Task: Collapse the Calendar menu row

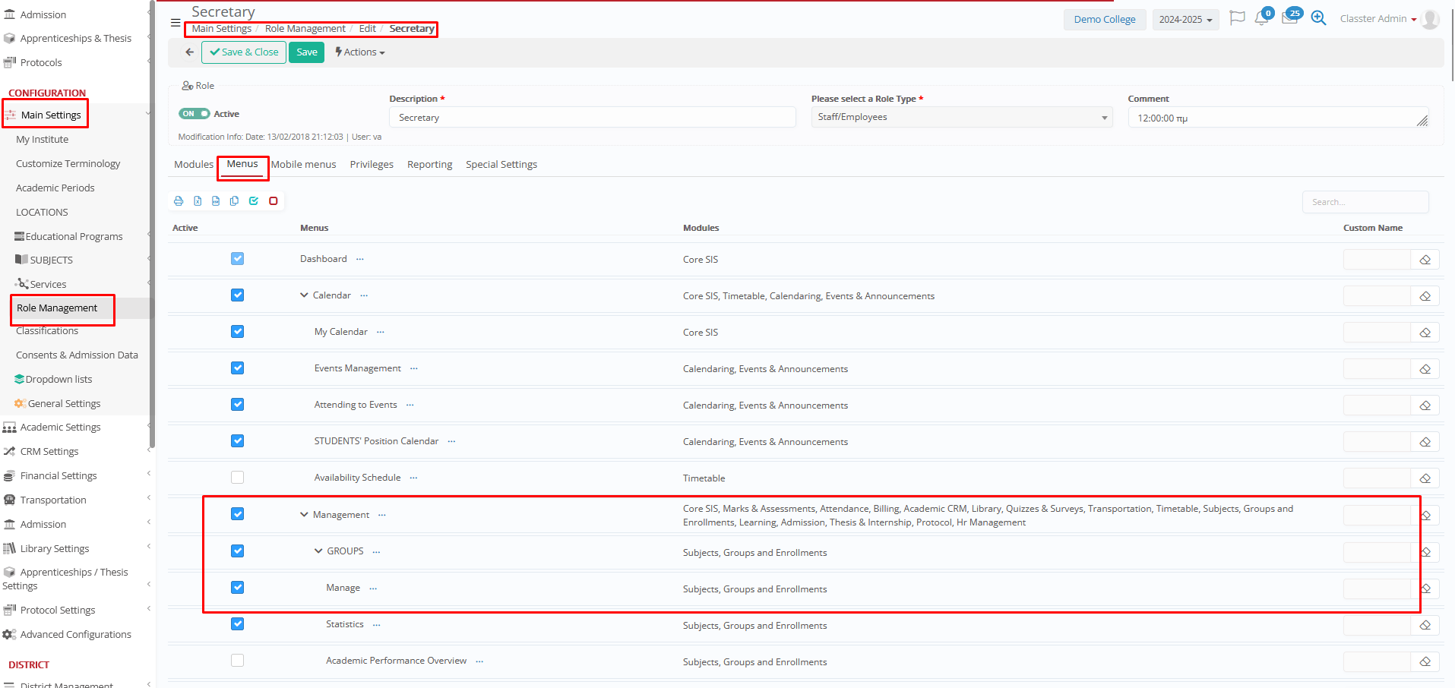Action: (304, 295)
